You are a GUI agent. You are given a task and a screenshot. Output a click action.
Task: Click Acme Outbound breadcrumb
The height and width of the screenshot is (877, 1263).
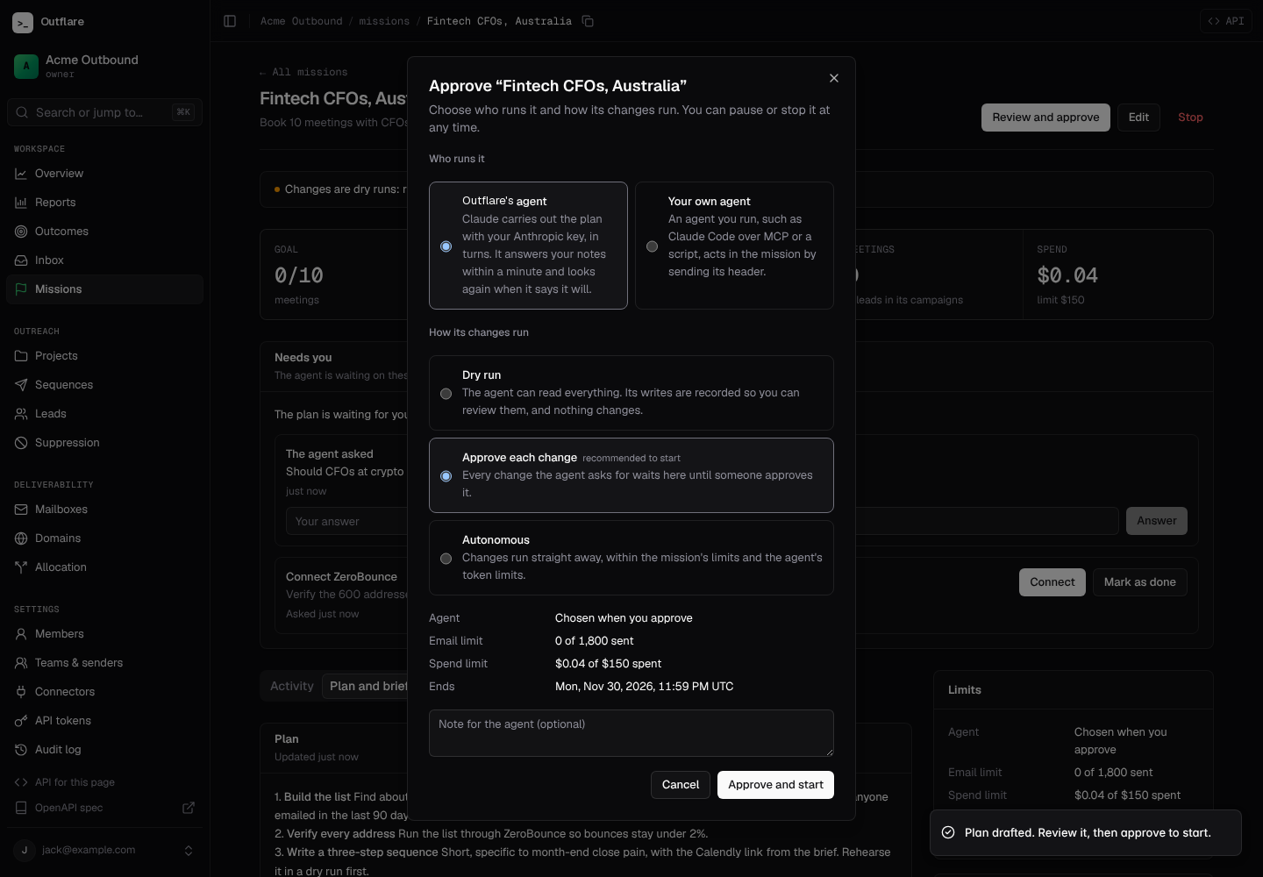pyautogui.click(x=301, y=21)
